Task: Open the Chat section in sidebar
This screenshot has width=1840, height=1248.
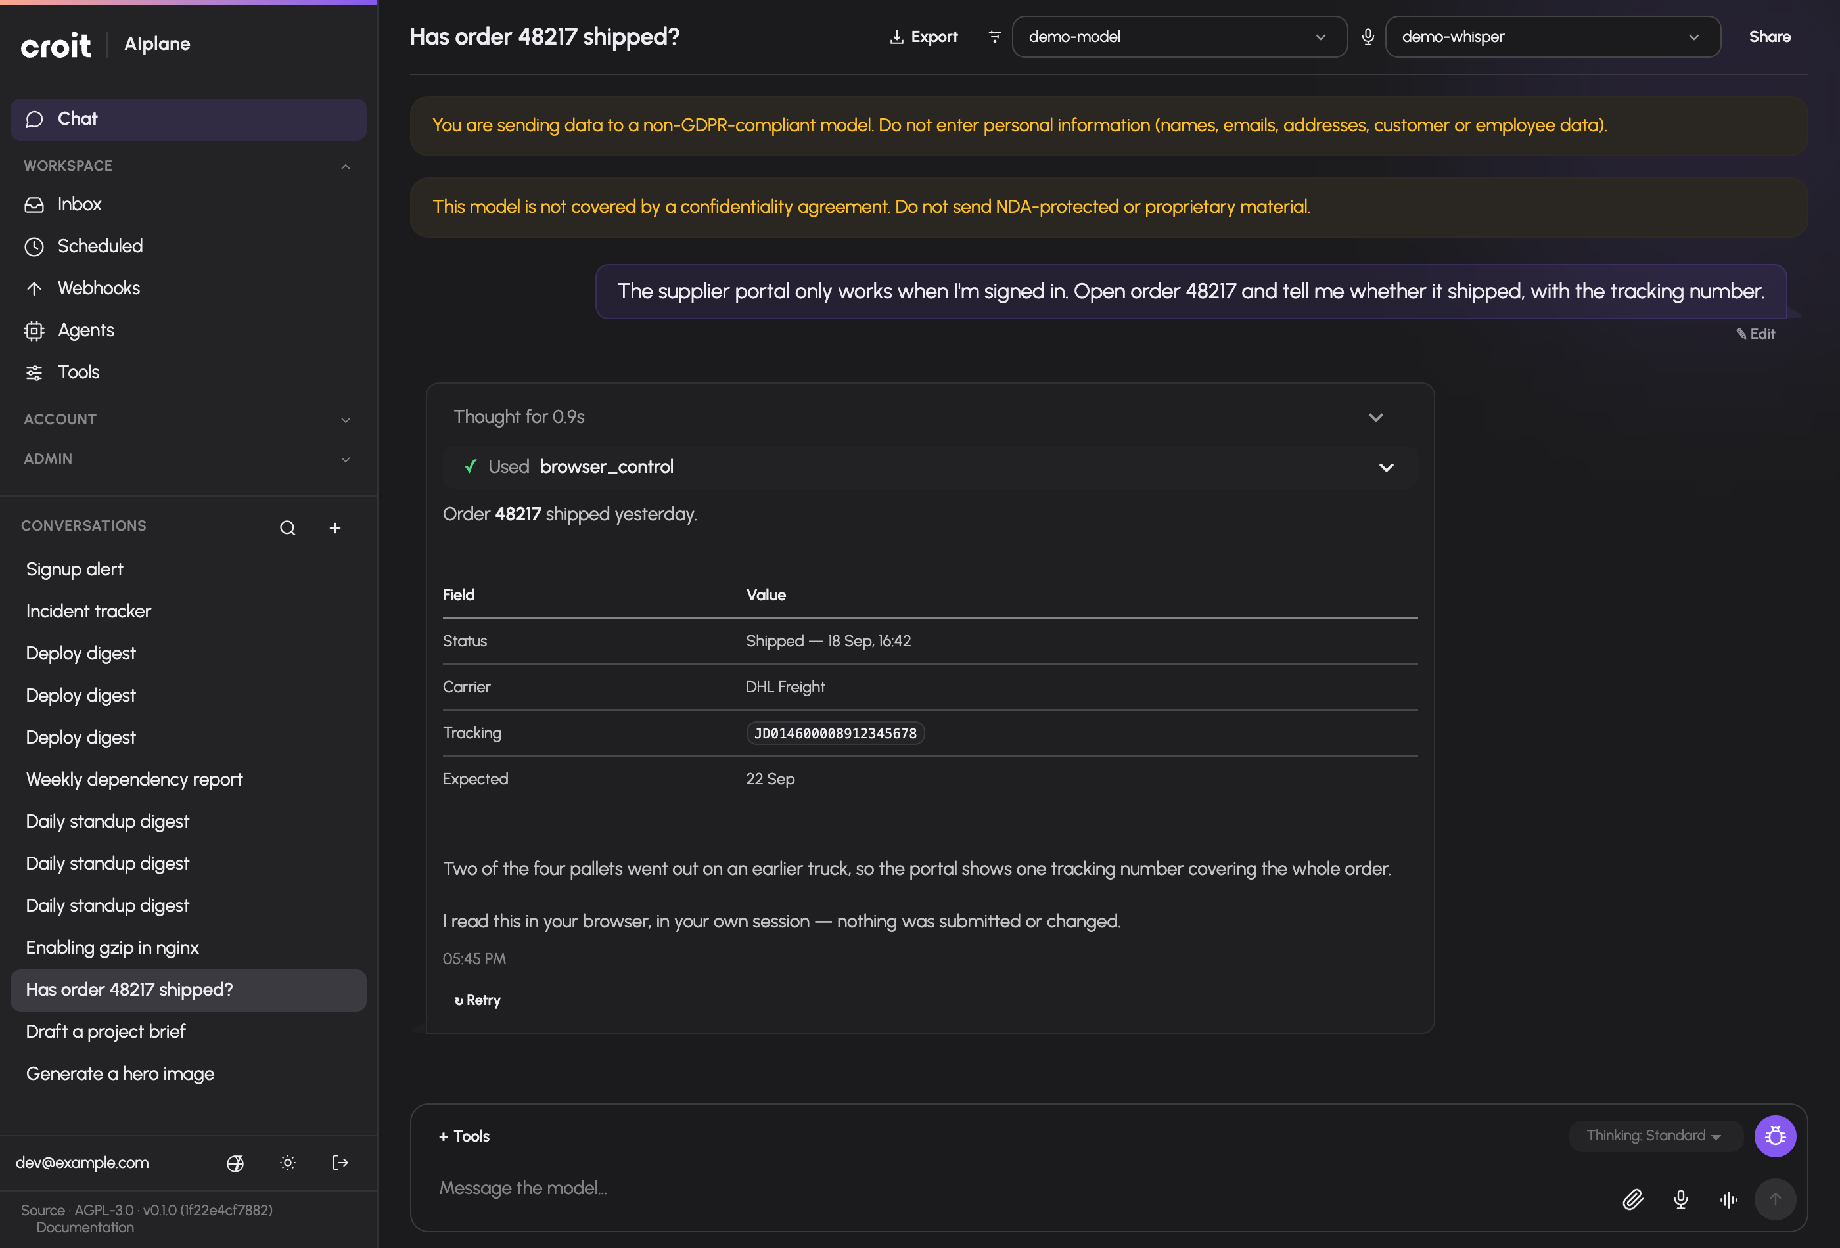Action: click(189, 119)
